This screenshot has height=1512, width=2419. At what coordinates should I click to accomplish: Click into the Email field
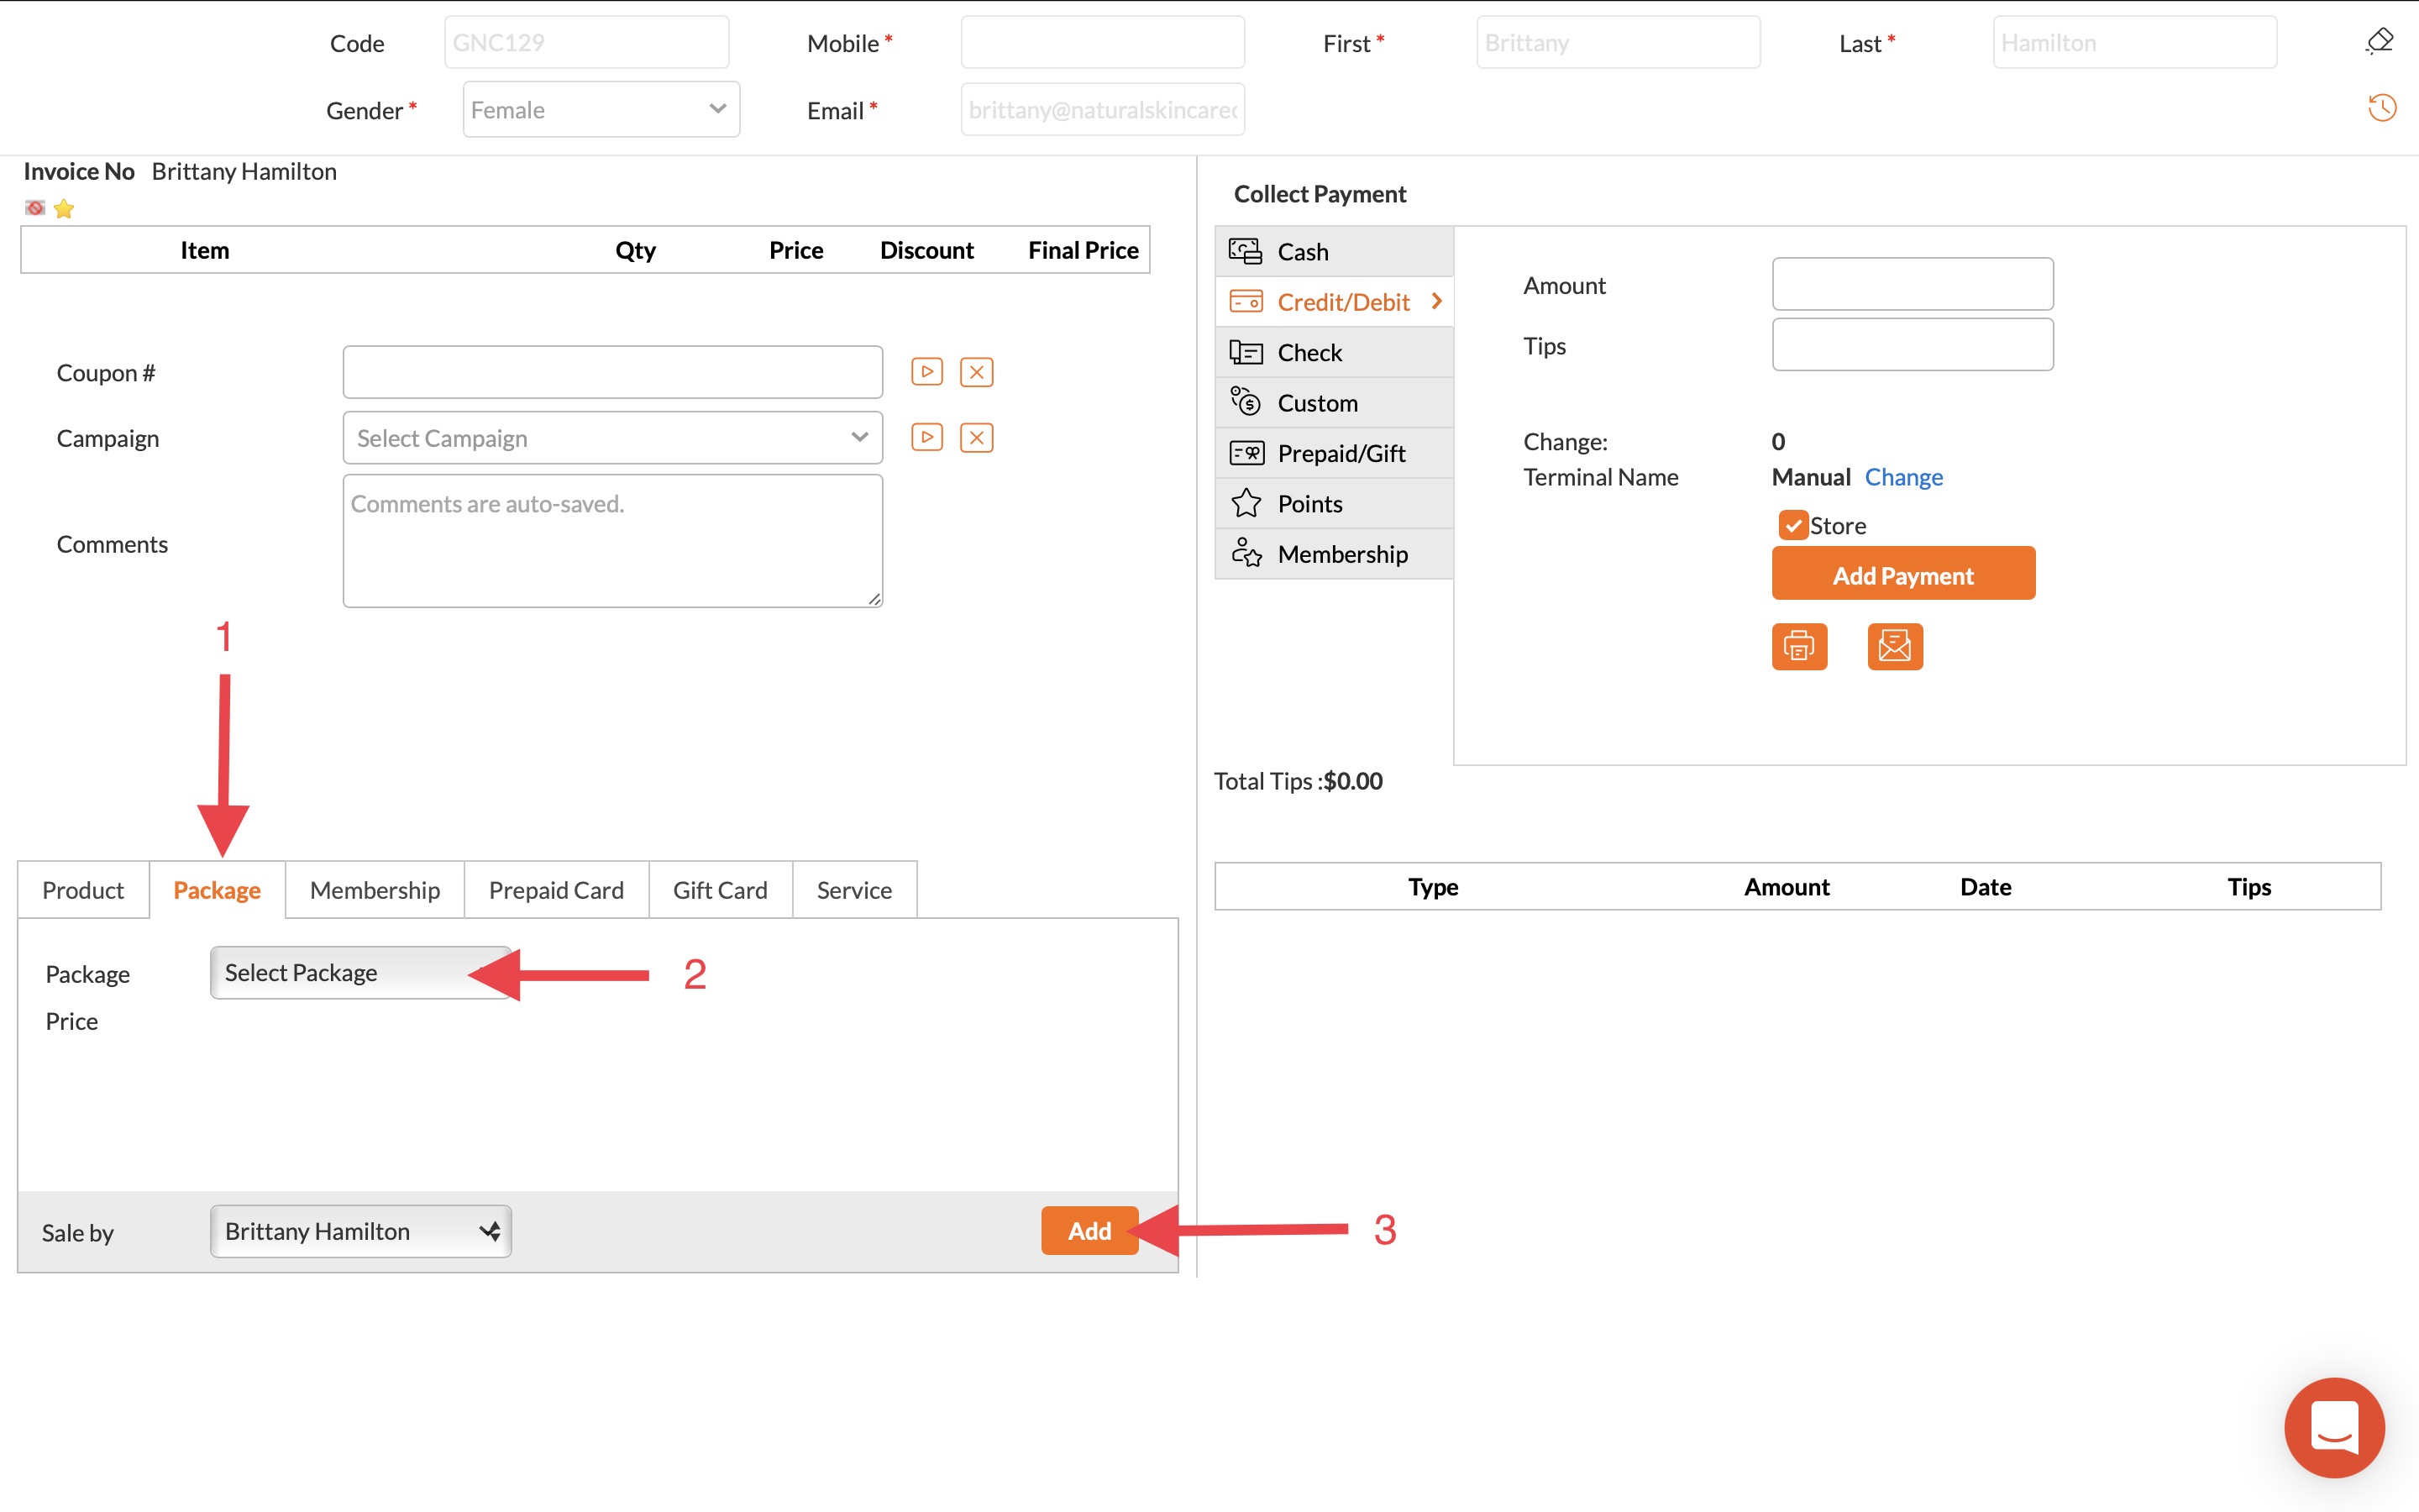1103,109
